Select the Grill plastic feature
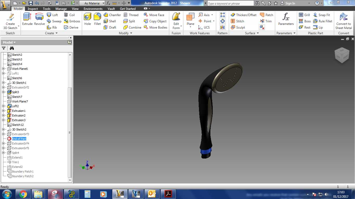355x199 pixels. (304, 15)
